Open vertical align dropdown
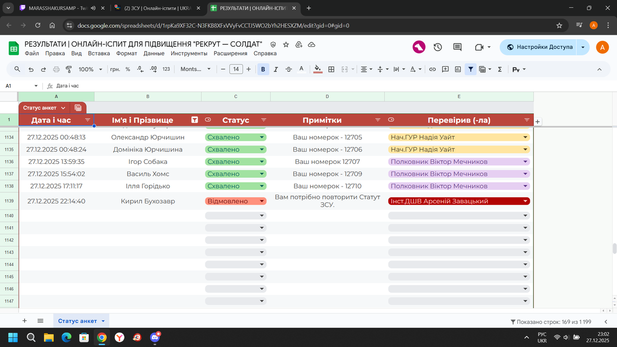This screenshot has height=347, width=617. click(383, 69)
